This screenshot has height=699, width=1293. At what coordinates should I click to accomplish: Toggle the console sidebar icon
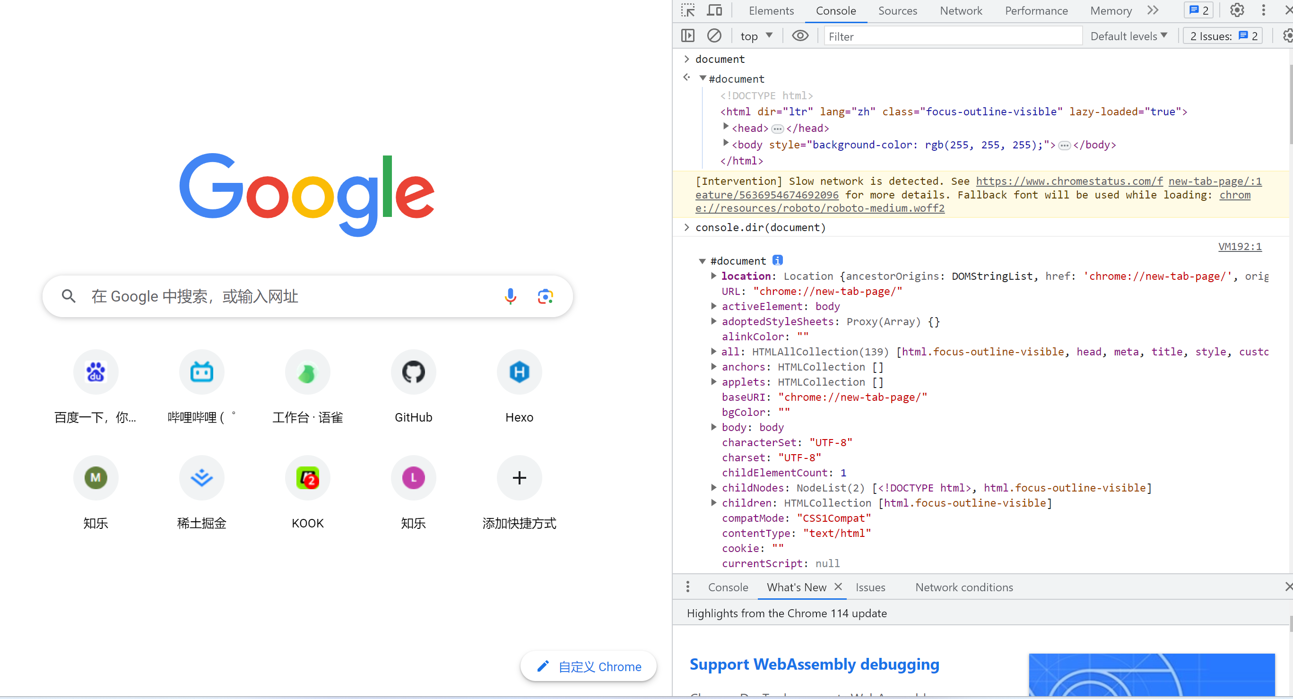point(688,36)
